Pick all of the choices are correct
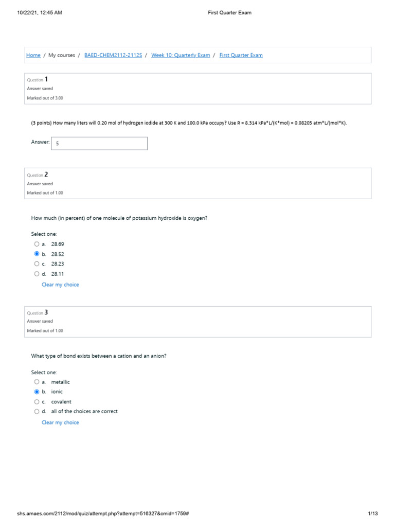 tap(37, 411)
